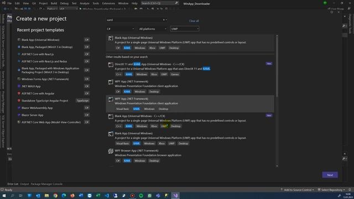The height and width of the screenshot is (199, 354).
Task: Click the recent Standalone TypeScript Angular Project icon
Action: pyautogui.click(x=19, y=101)
